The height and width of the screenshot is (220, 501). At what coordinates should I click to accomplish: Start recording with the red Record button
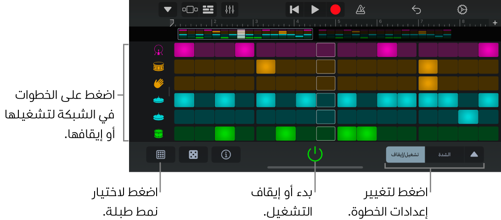point(336,10)
